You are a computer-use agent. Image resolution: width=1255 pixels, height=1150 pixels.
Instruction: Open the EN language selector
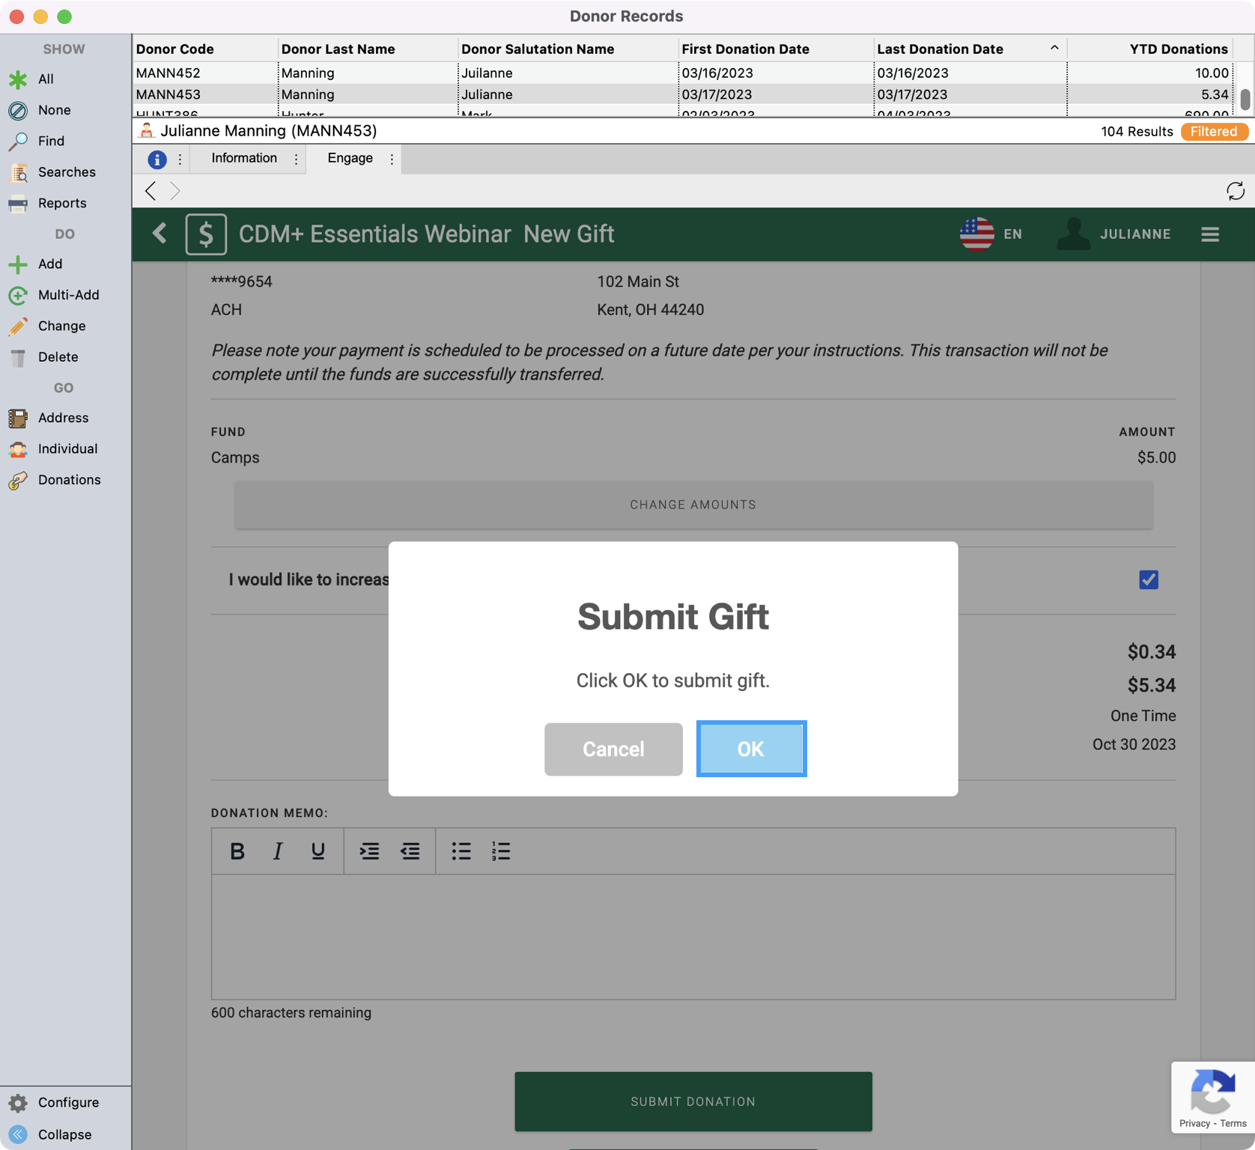click(991, 234)
